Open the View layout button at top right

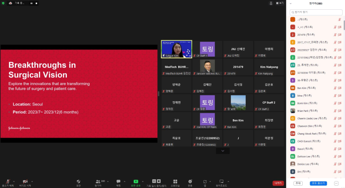click(280, 3)
